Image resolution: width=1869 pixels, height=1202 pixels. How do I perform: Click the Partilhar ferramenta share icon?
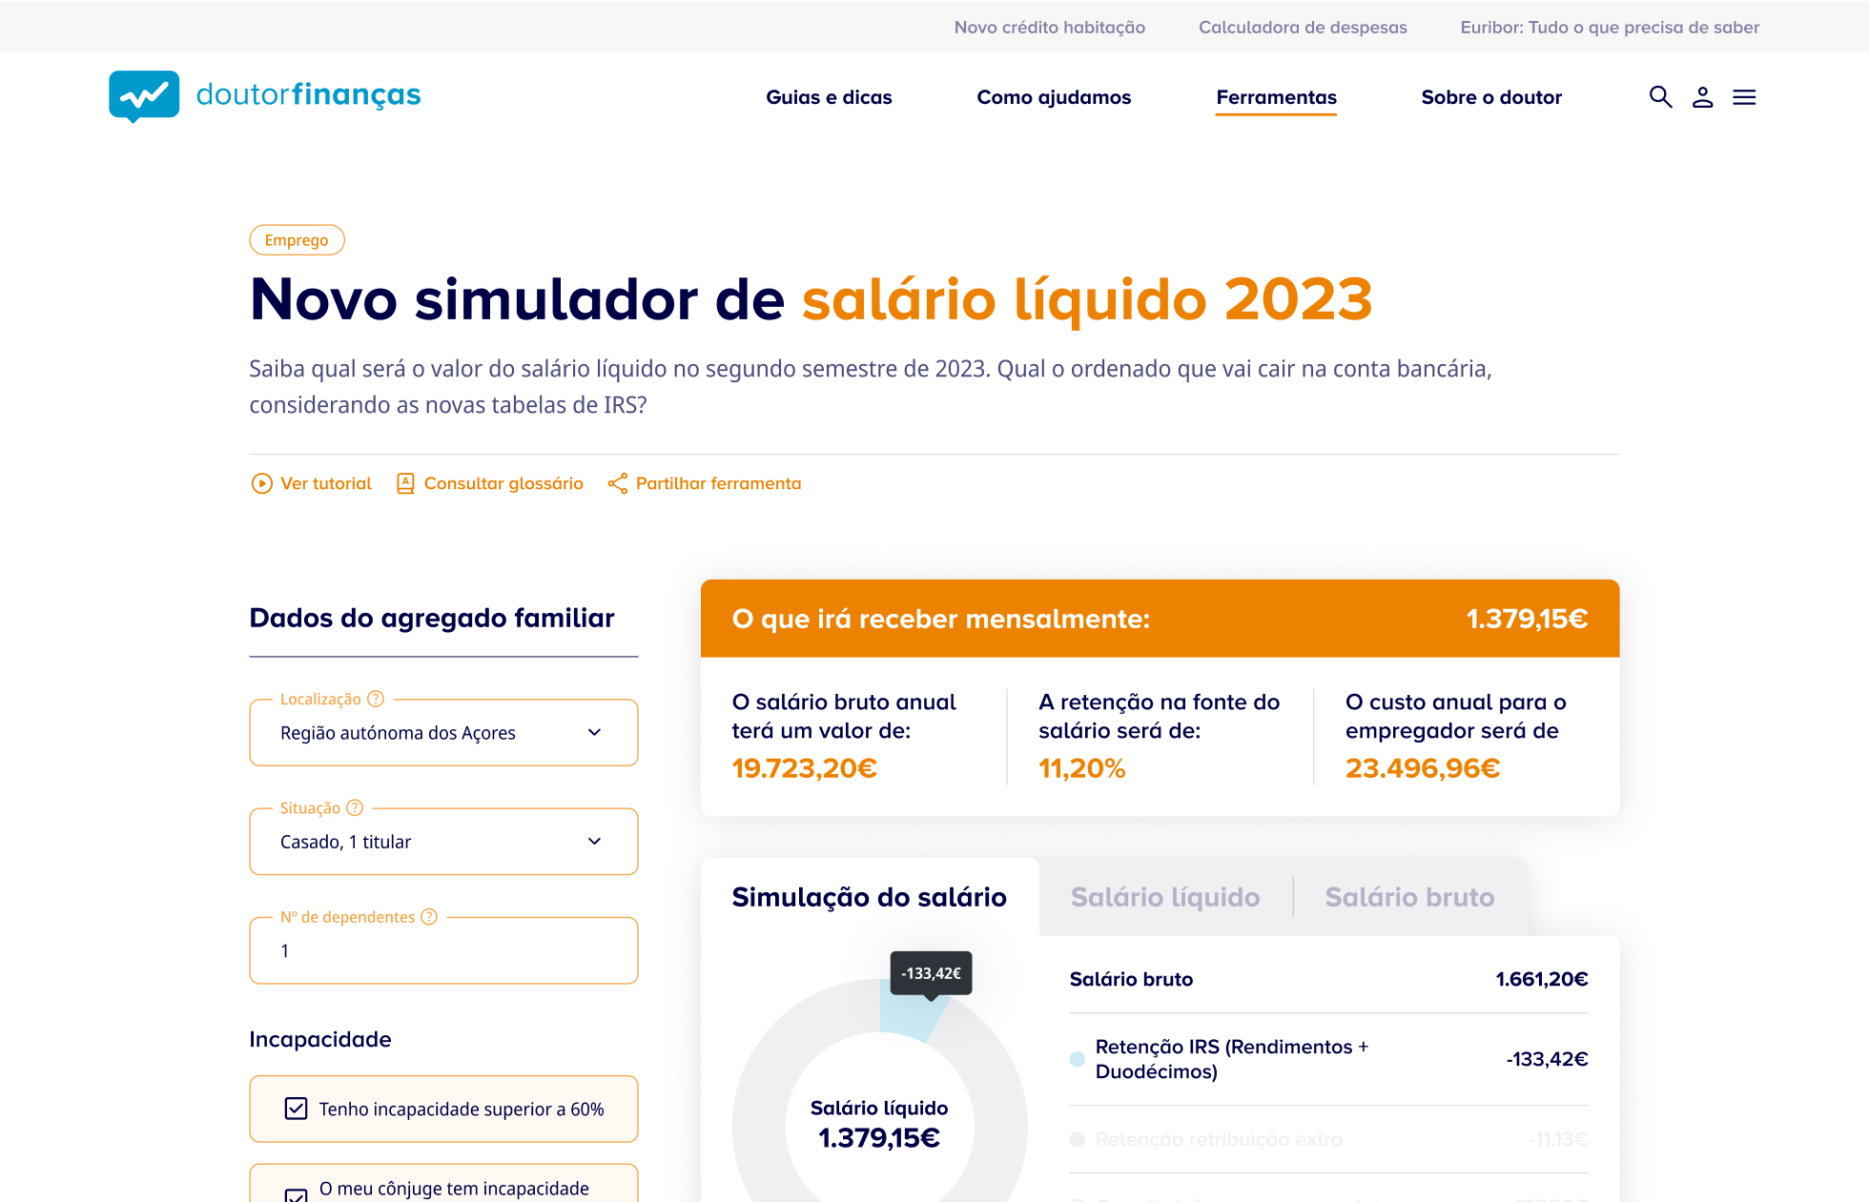coord(618,483)
